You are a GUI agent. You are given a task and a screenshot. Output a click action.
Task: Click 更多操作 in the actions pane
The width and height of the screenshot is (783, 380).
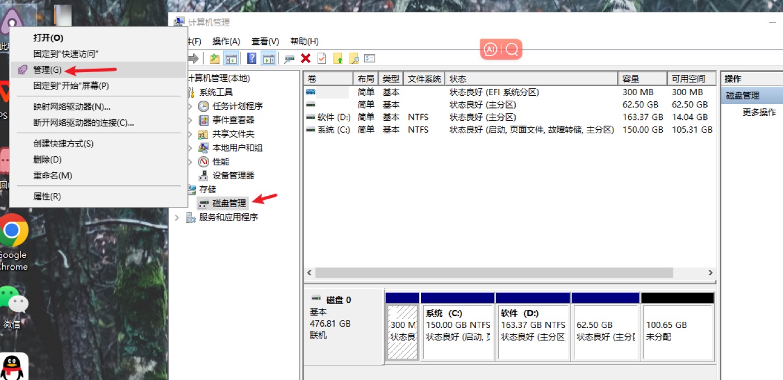point(759,112)
